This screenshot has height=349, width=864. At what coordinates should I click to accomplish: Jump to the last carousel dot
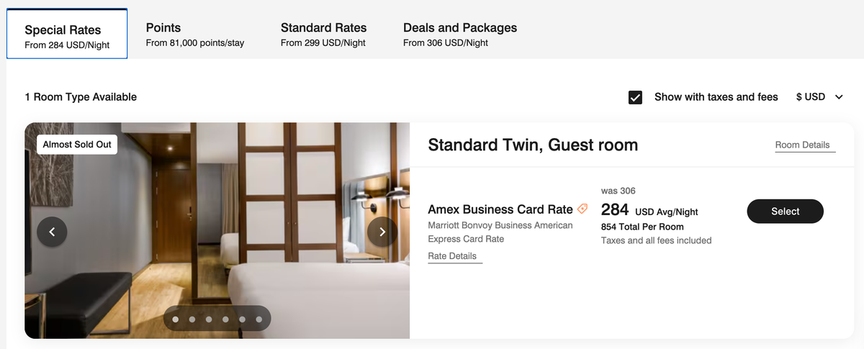coord(258,319)
